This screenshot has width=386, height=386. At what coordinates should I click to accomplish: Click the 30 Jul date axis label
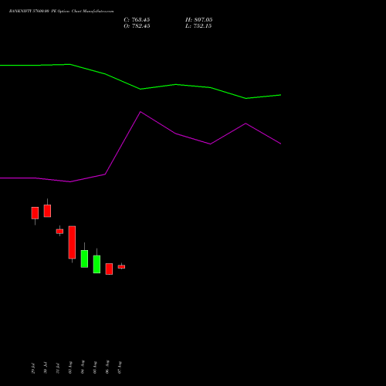pos(46,367)
